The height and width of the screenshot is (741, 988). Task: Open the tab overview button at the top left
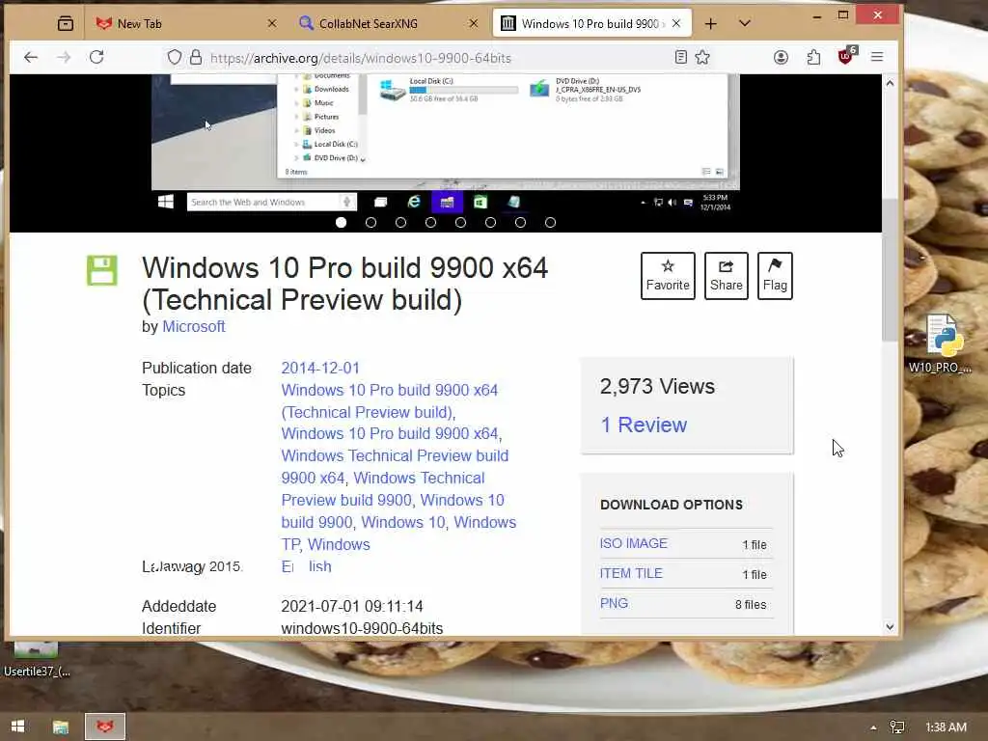click(x=65, y=24)
